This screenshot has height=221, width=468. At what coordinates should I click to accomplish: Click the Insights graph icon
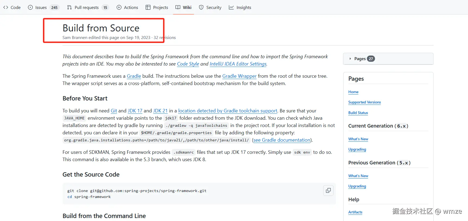pos(231,7)
